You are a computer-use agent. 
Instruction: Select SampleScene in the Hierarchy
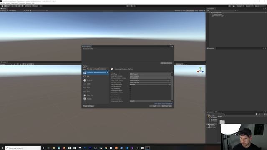point(217,12)
